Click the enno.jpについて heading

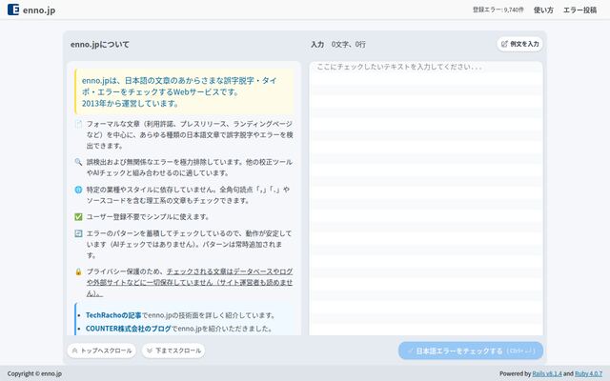(x=100, y=45)
